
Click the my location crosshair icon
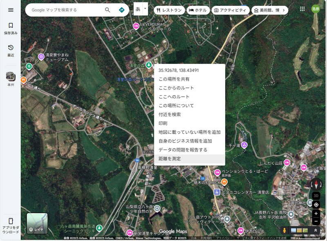coord(316,204)
